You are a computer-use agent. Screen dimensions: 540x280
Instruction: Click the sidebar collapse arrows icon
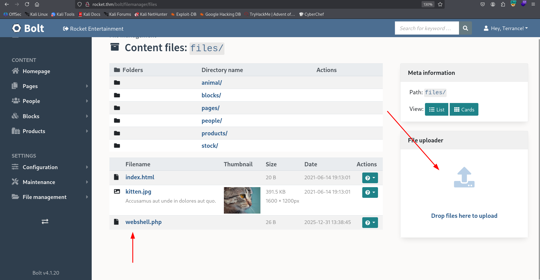pyautogui.click(x=45, y=221)
